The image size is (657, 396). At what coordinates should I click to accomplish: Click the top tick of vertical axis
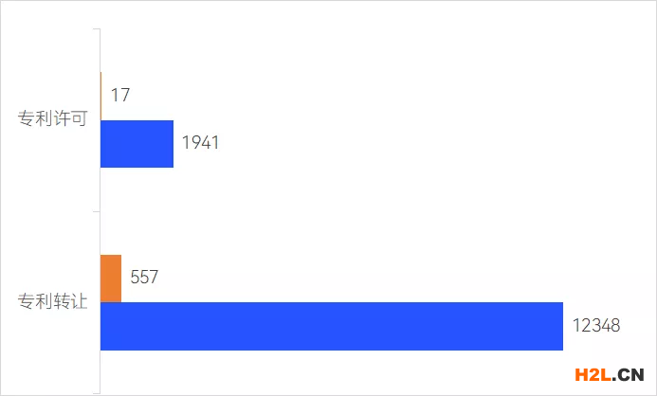coord(96,29)
